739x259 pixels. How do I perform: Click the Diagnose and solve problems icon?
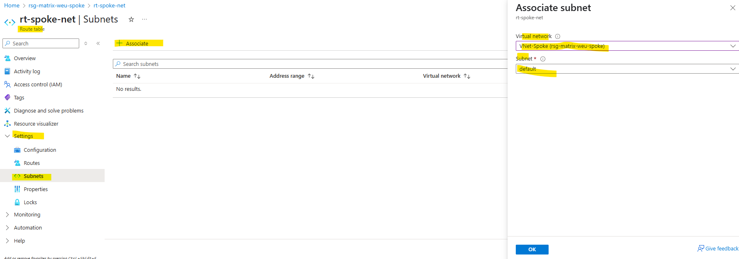tap(7, 110)
